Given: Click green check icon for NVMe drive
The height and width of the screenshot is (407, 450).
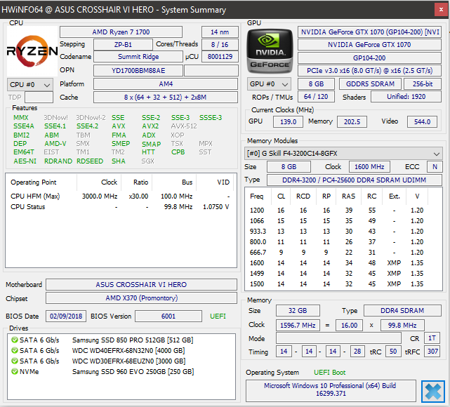Looking at the screenshot, I should click(x=14, y=371).
